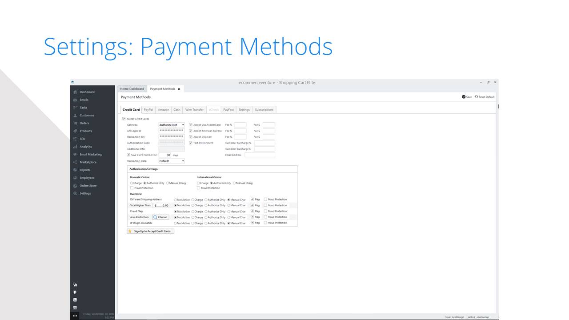Click into the API Login ID field

(x=172, y=131)
